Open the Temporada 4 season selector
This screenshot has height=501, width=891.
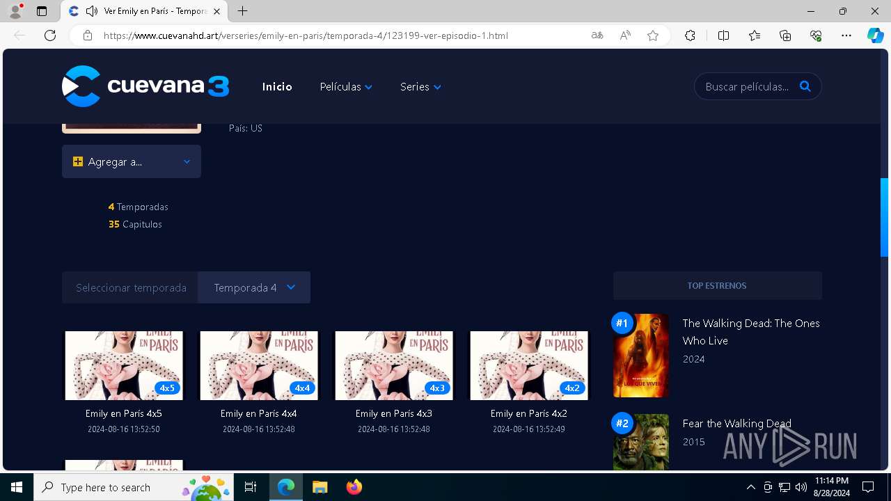(x=254, y=287)
